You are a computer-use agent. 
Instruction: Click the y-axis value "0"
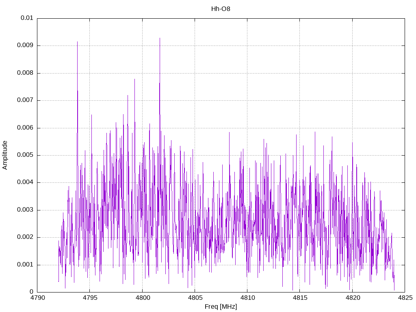32,292
